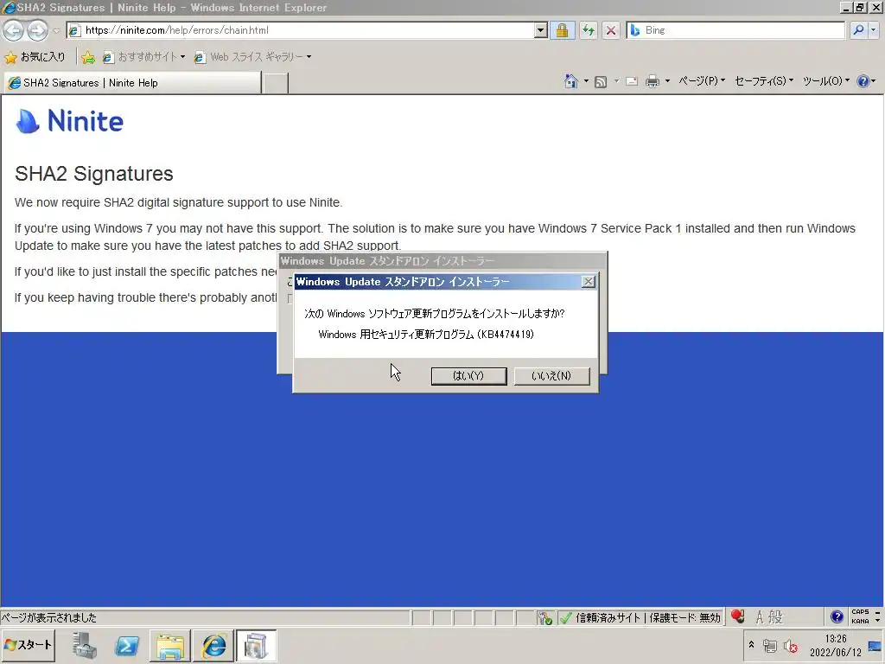
Task: Click the muted volume tray icon
Action: (791, 645)
